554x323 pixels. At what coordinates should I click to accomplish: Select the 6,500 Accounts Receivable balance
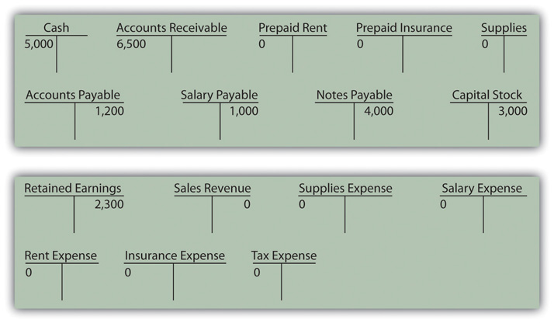point(131,43)
